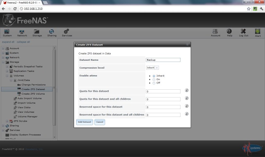This screenshot has height=157, width=265.
Task: Select Off for Enable atime
Action: tap(154, 83)
